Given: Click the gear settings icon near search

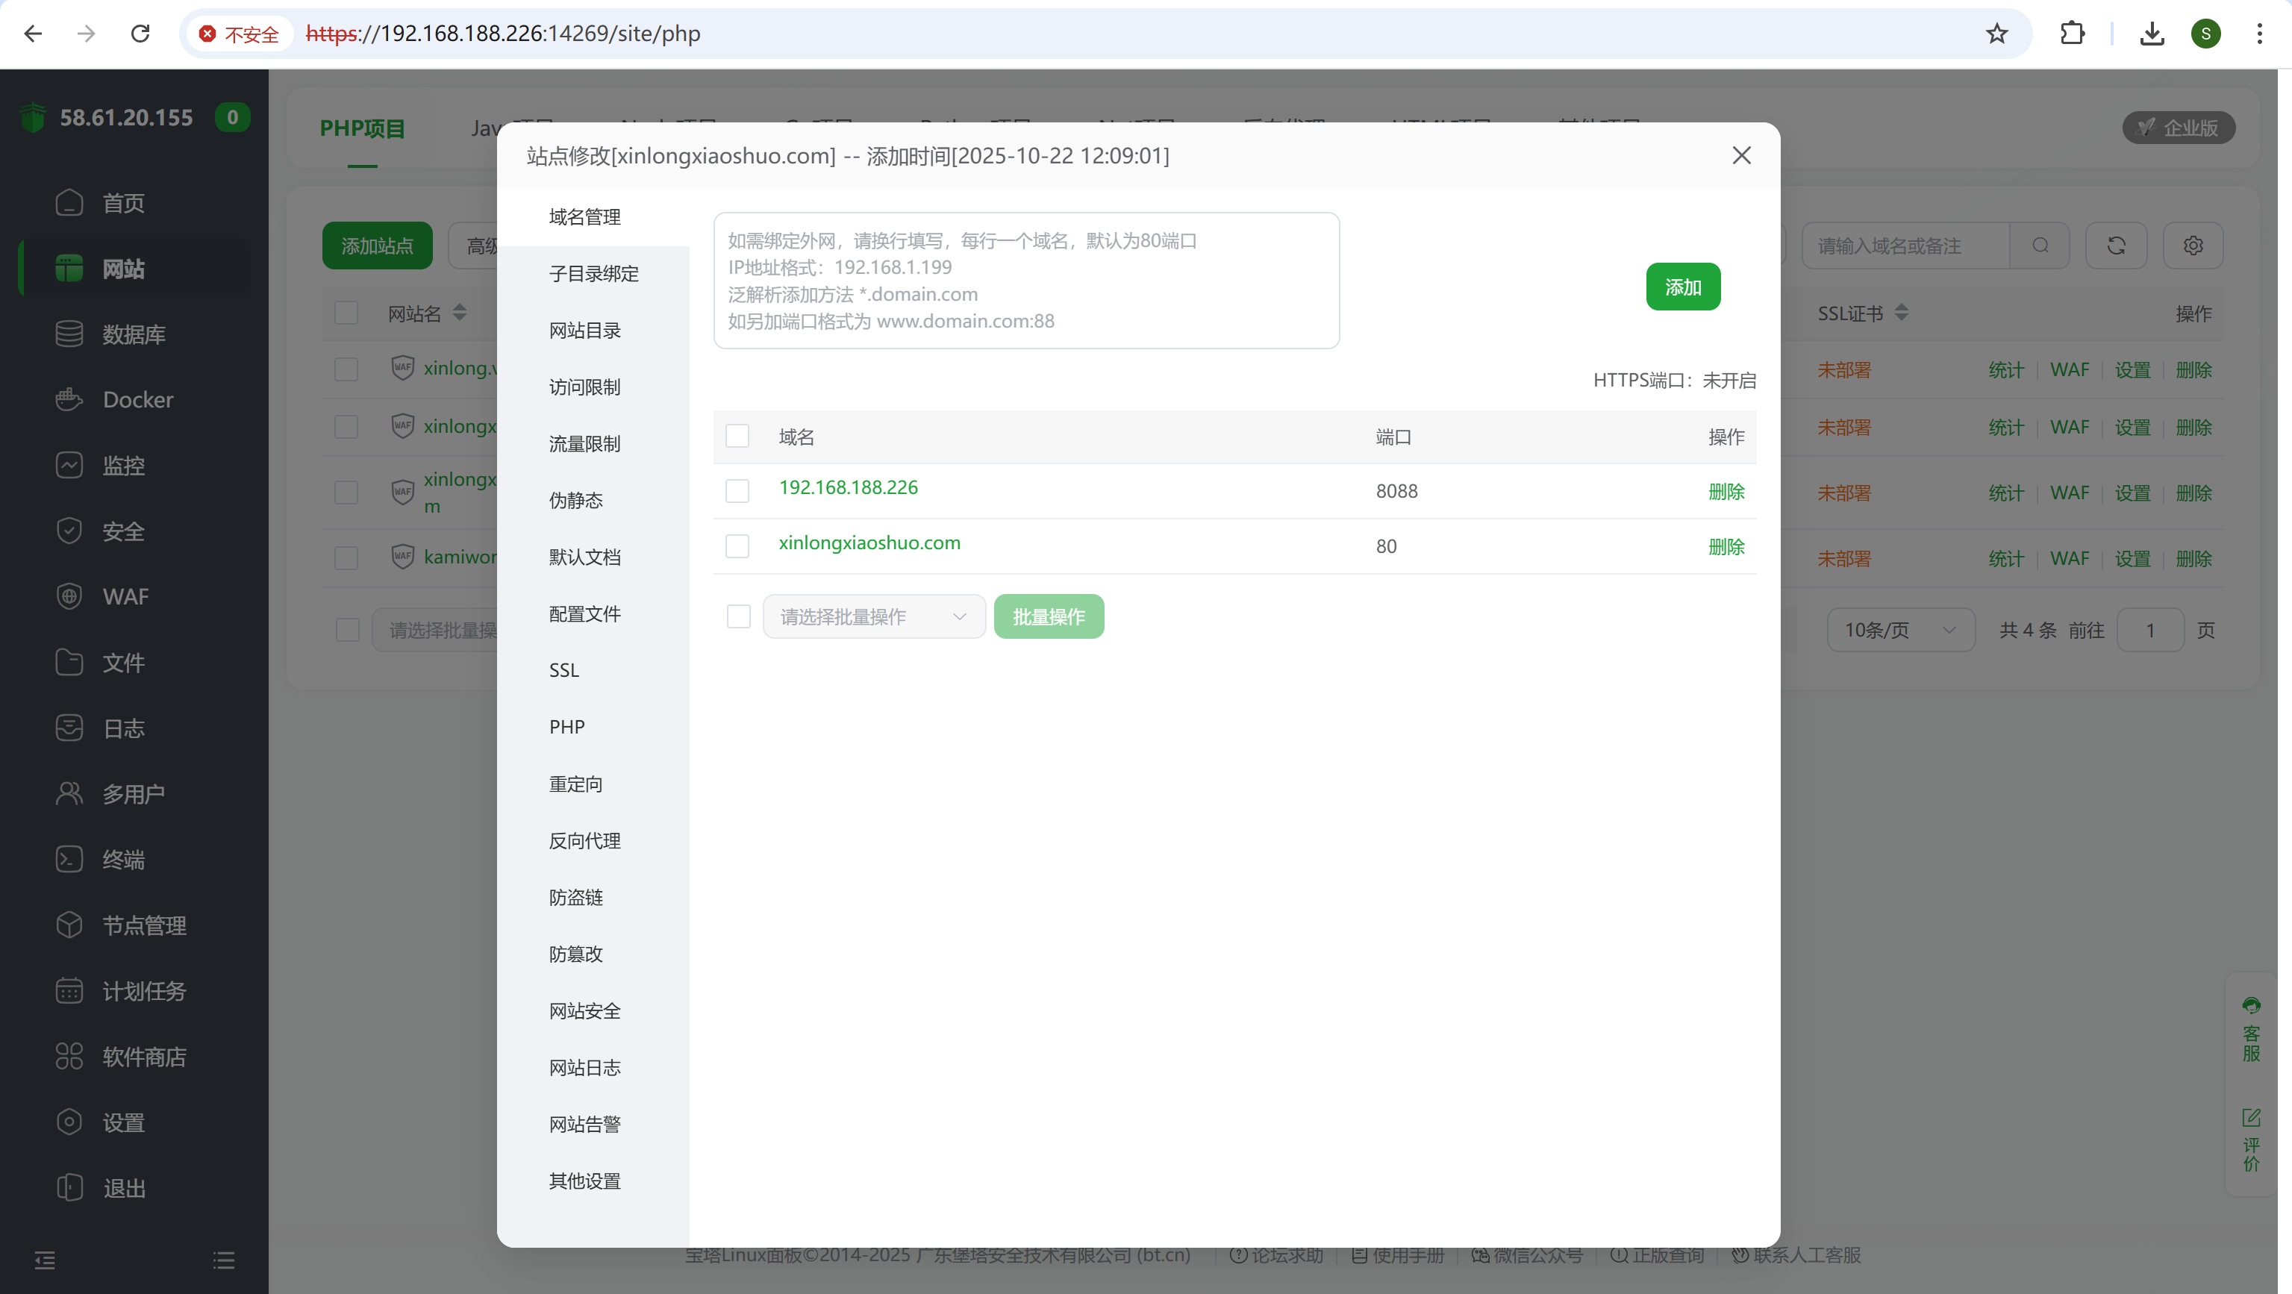Looking at the screenshot, I should pyautogui.click(x=2192, y=246).
